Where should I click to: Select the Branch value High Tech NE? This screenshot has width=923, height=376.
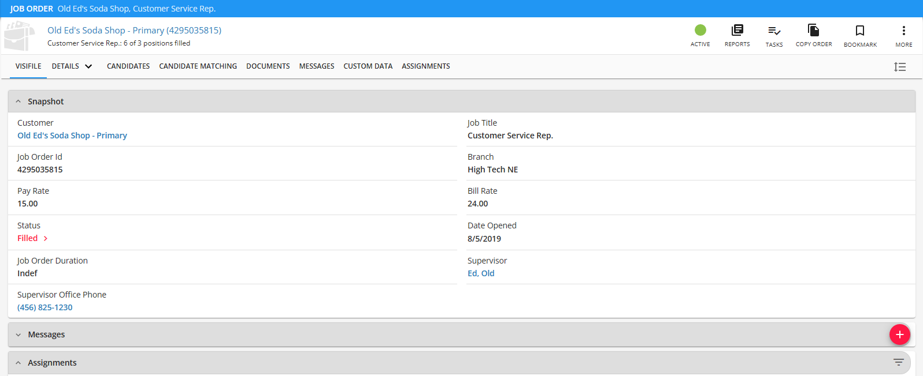492,170
